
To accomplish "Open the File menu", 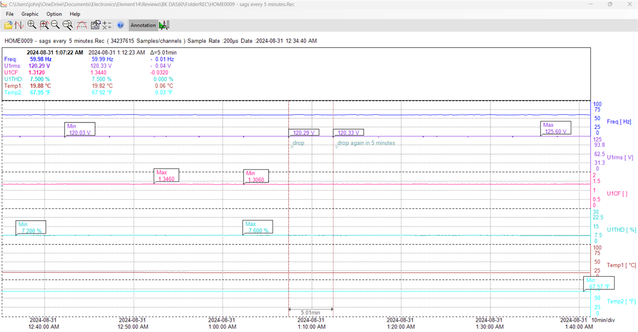I will click(10, 14).
